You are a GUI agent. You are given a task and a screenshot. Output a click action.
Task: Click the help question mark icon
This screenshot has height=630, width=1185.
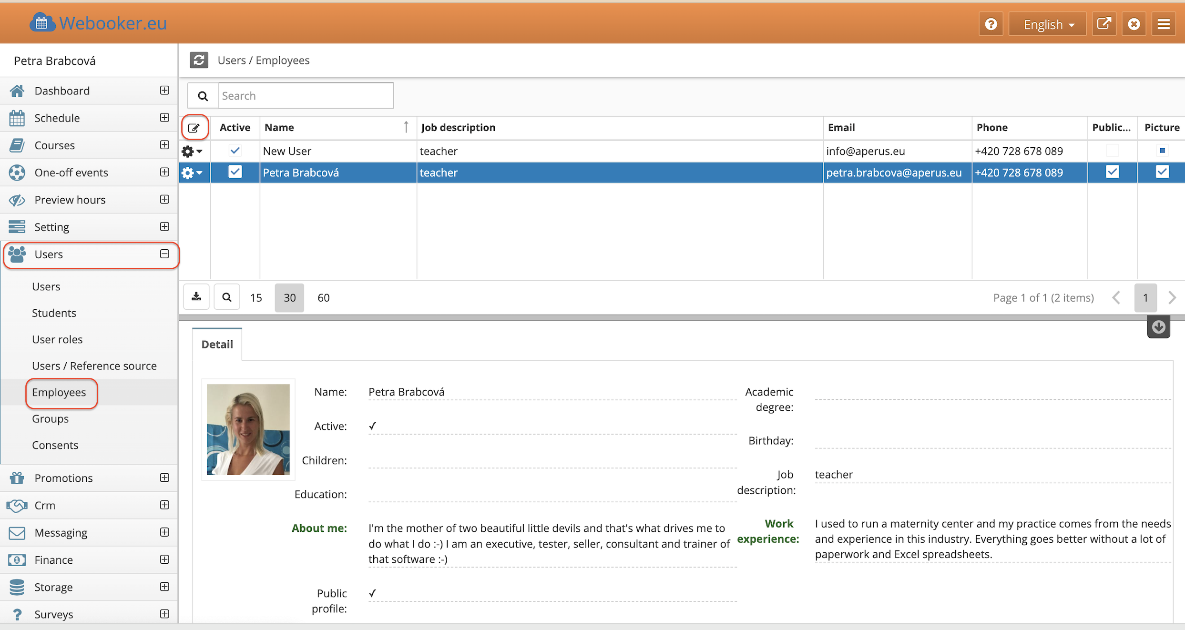pyautogui.click(x=991, y=24)
